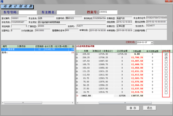Image resolution: width=173 pixels, height=116 pixels.
Task: Click the left table's scroll right arrow
Action: tap(73, 103)
